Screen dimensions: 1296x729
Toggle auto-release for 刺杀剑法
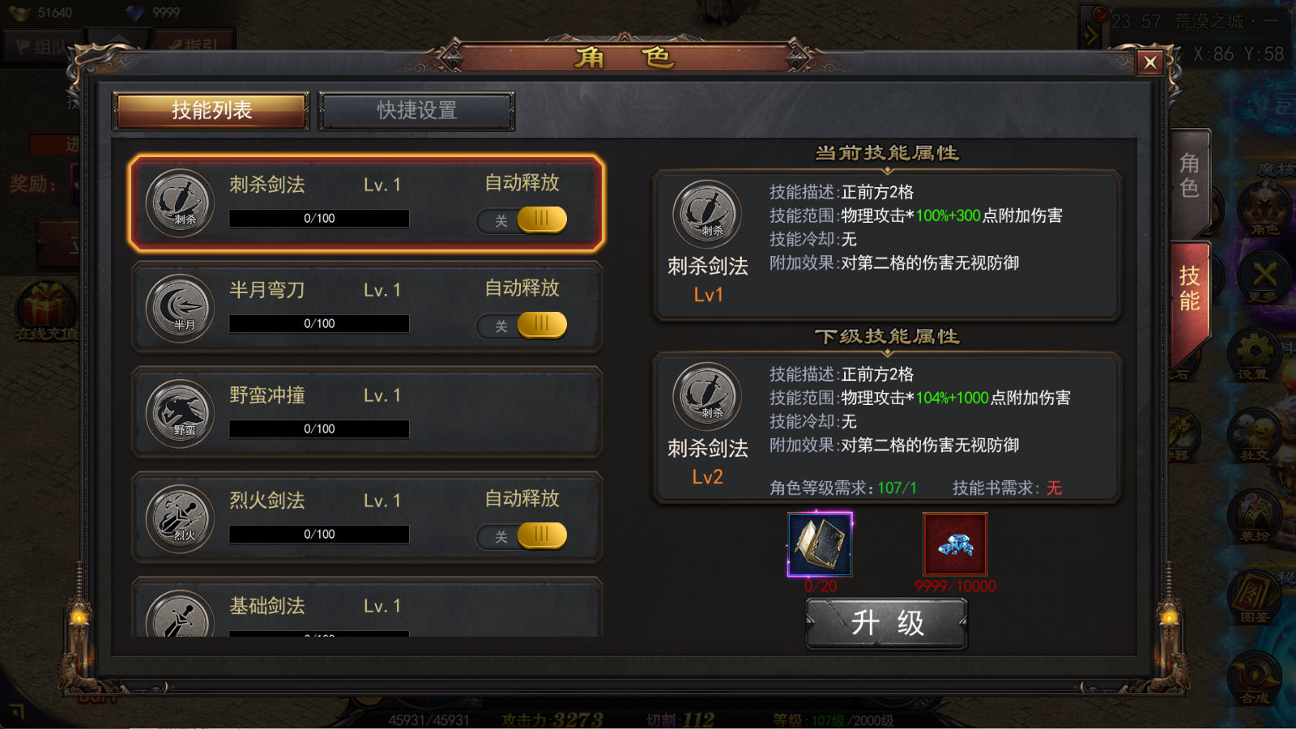click(522, 220)
